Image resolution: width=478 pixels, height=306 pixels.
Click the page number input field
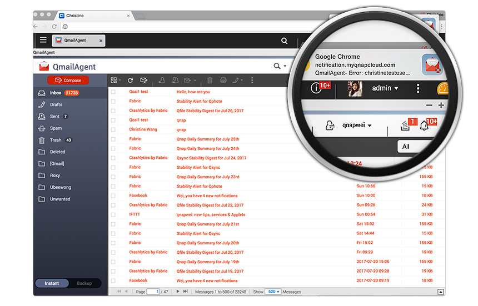point(153,292)
